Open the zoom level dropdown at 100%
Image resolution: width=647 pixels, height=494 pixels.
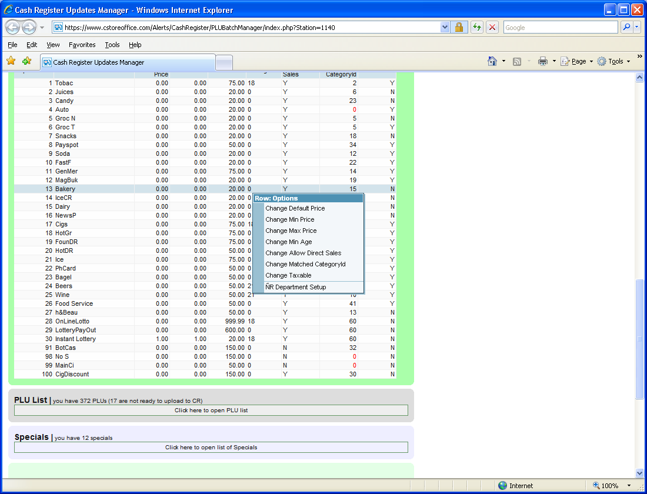tap(628, 486)
